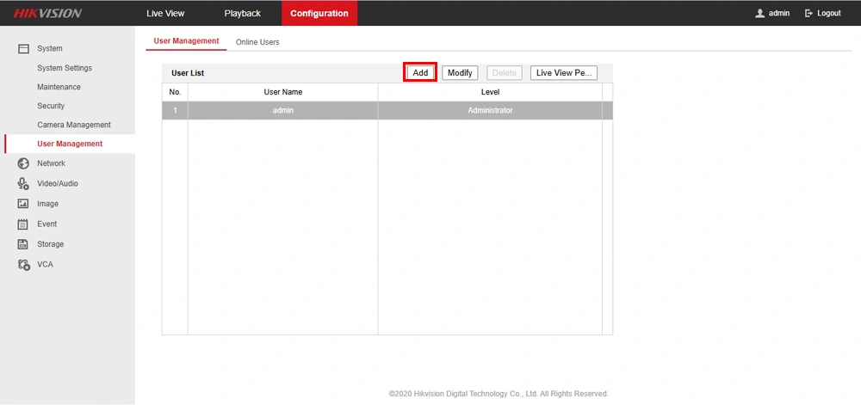Click the System monitor icon in sidebar
The image size is (861, 405).
(x=24, y=49)
